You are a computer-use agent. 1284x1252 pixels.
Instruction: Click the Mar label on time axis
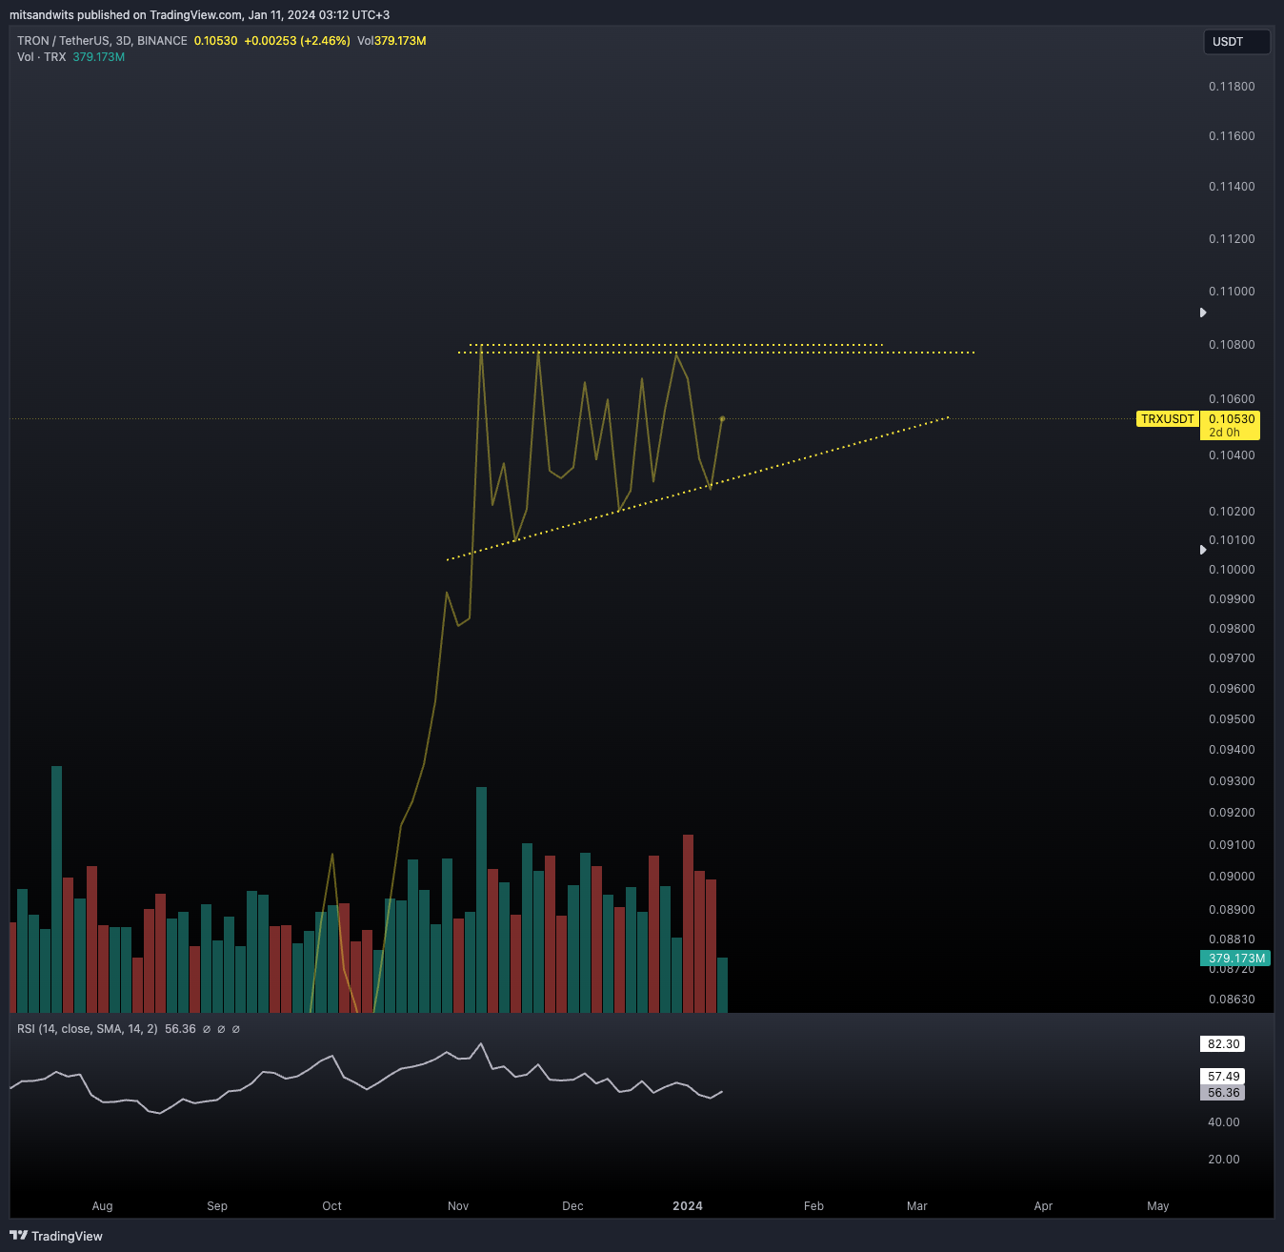[x=916, y=1206]
